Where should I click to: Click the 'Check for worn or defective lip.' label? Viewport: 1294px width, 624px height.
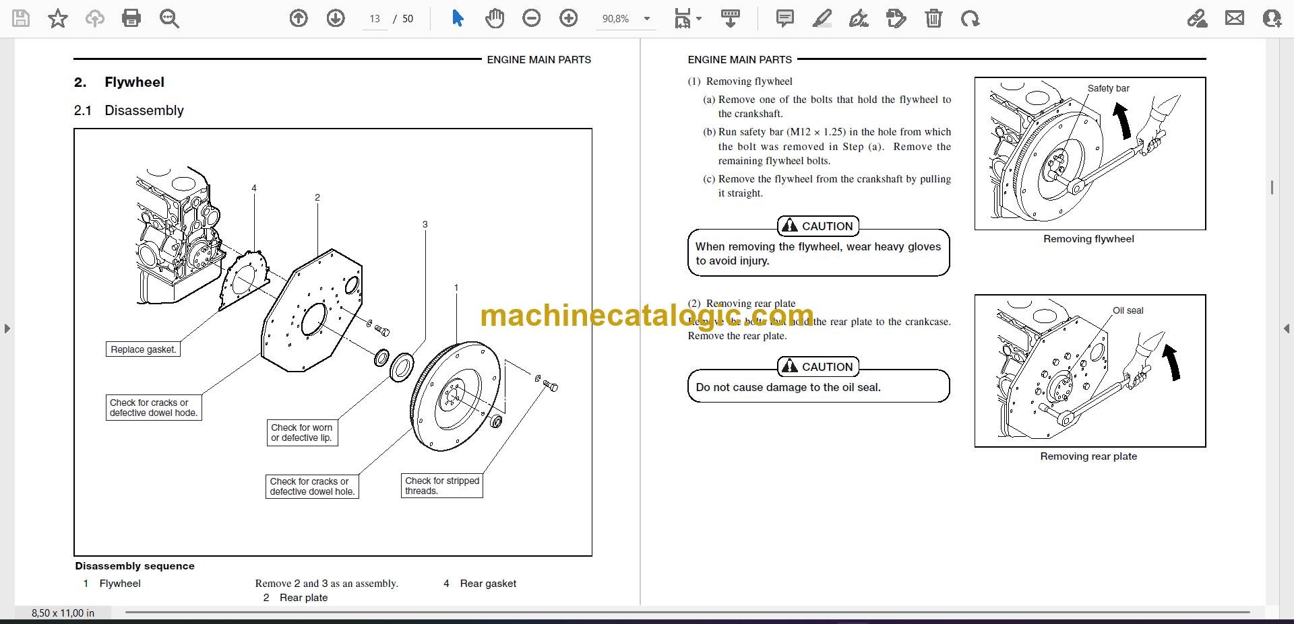[302, 433]
